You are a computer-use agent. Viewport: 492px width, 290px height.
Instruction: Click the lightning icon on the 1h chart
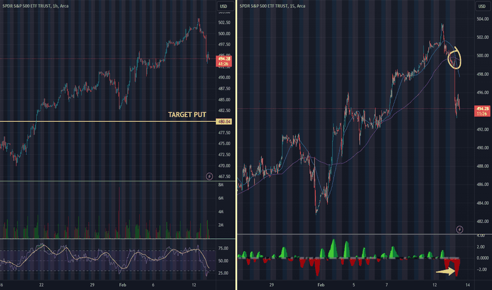[x=209, y=177]
